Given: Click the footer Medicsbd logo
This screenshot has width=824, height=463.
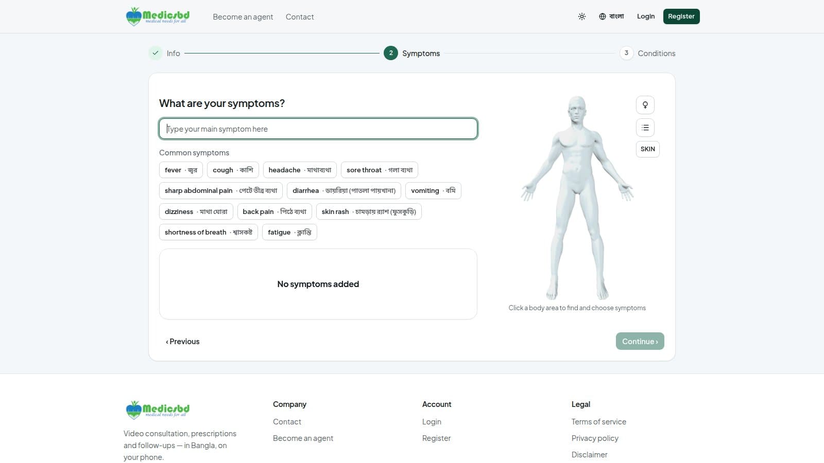Looking at the screenshot, I should (158, 410).
